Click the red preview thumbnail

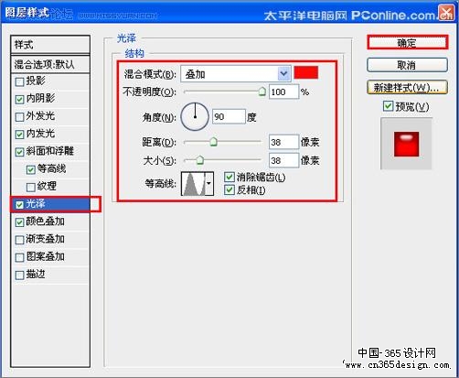[406, 144]
